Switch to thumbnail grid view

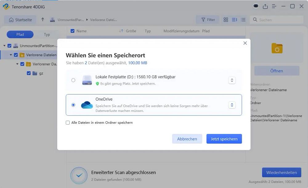(x=226, y=20)
